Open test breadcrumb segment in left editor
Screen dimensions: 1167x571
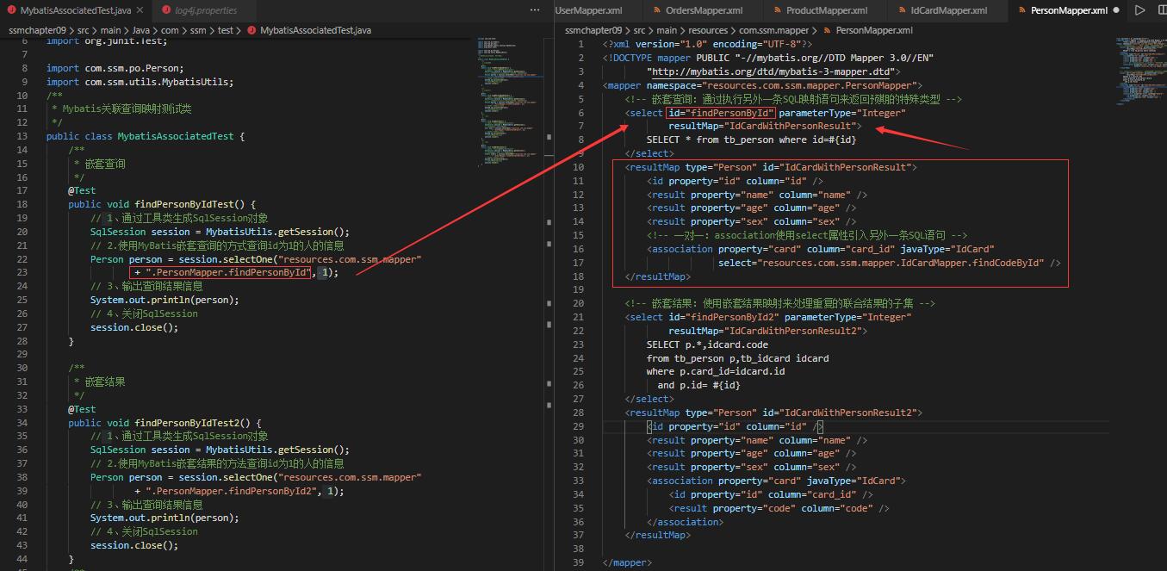226,30
